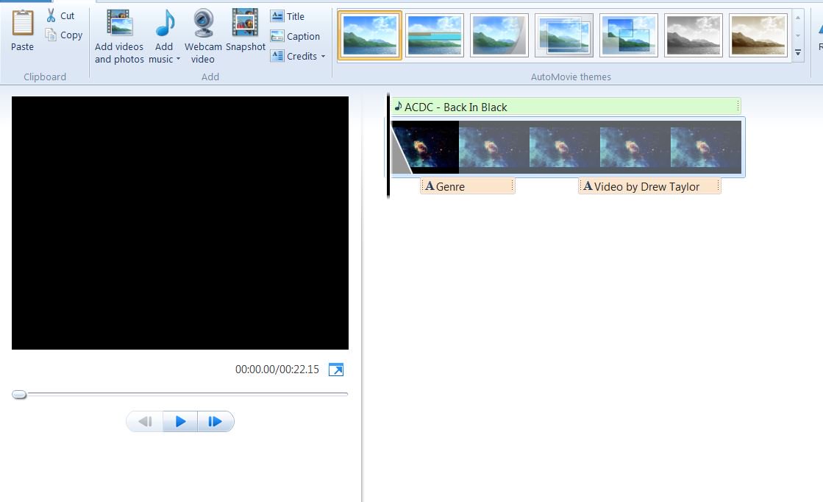Click the Paste clipboard icon

point(23,24)
